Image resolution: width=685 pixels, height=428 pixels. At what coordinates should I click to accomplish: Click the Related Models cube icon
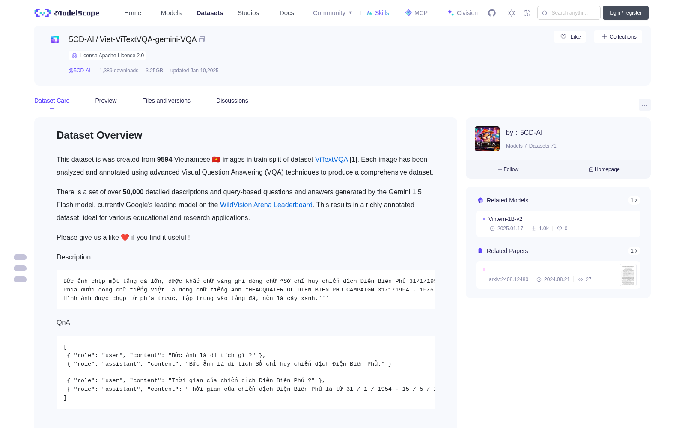480,200
